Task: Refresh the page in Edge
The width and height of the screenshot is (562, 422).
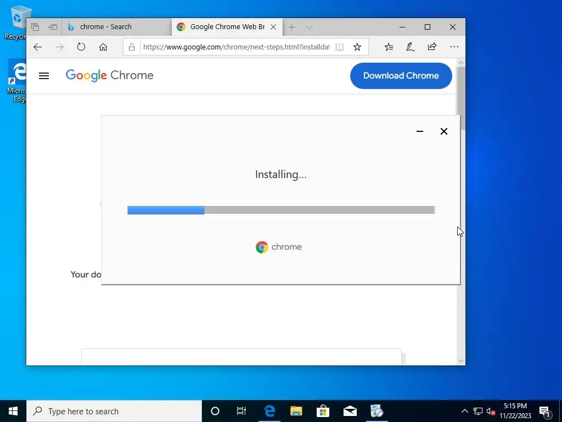Action: click(x=81, y=47)
